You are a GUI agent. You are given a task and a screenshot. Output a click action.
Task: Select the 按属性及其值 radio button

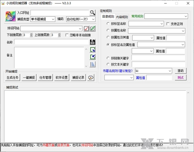108,37
